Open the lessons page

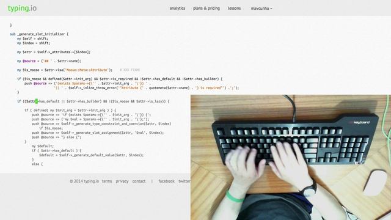pos(234,8)
